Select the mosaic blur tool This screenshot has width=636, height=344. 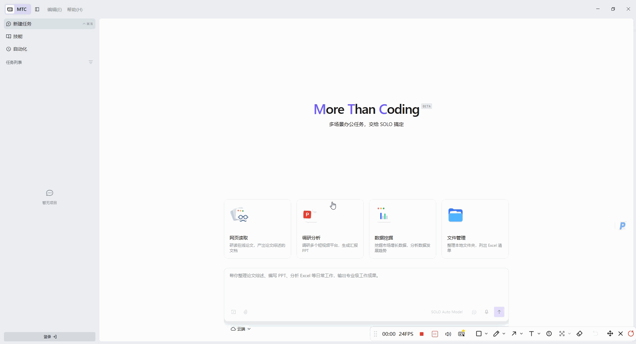[x=562, y=334]
